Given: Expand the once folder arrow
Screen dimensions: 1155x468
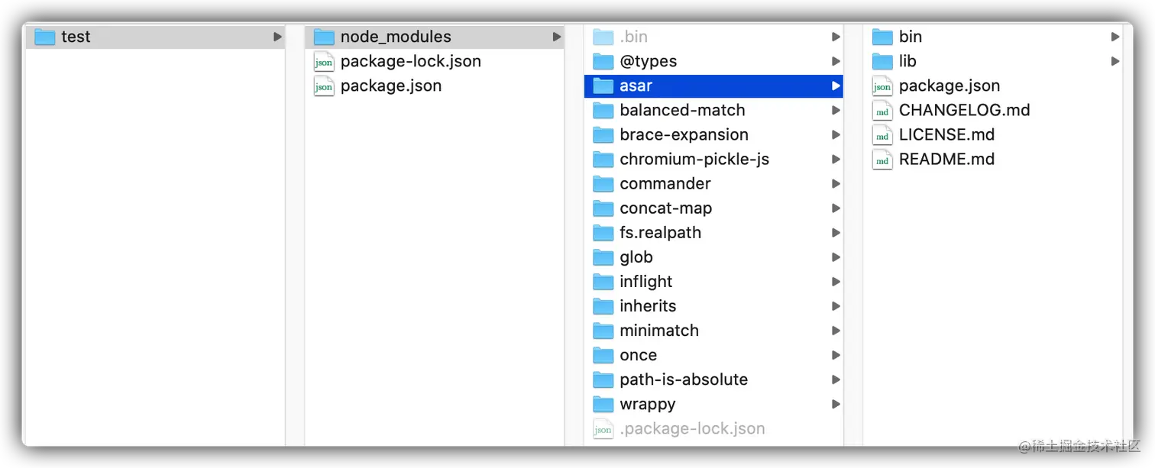Looking at the screenshot, I should pos(836,355).
